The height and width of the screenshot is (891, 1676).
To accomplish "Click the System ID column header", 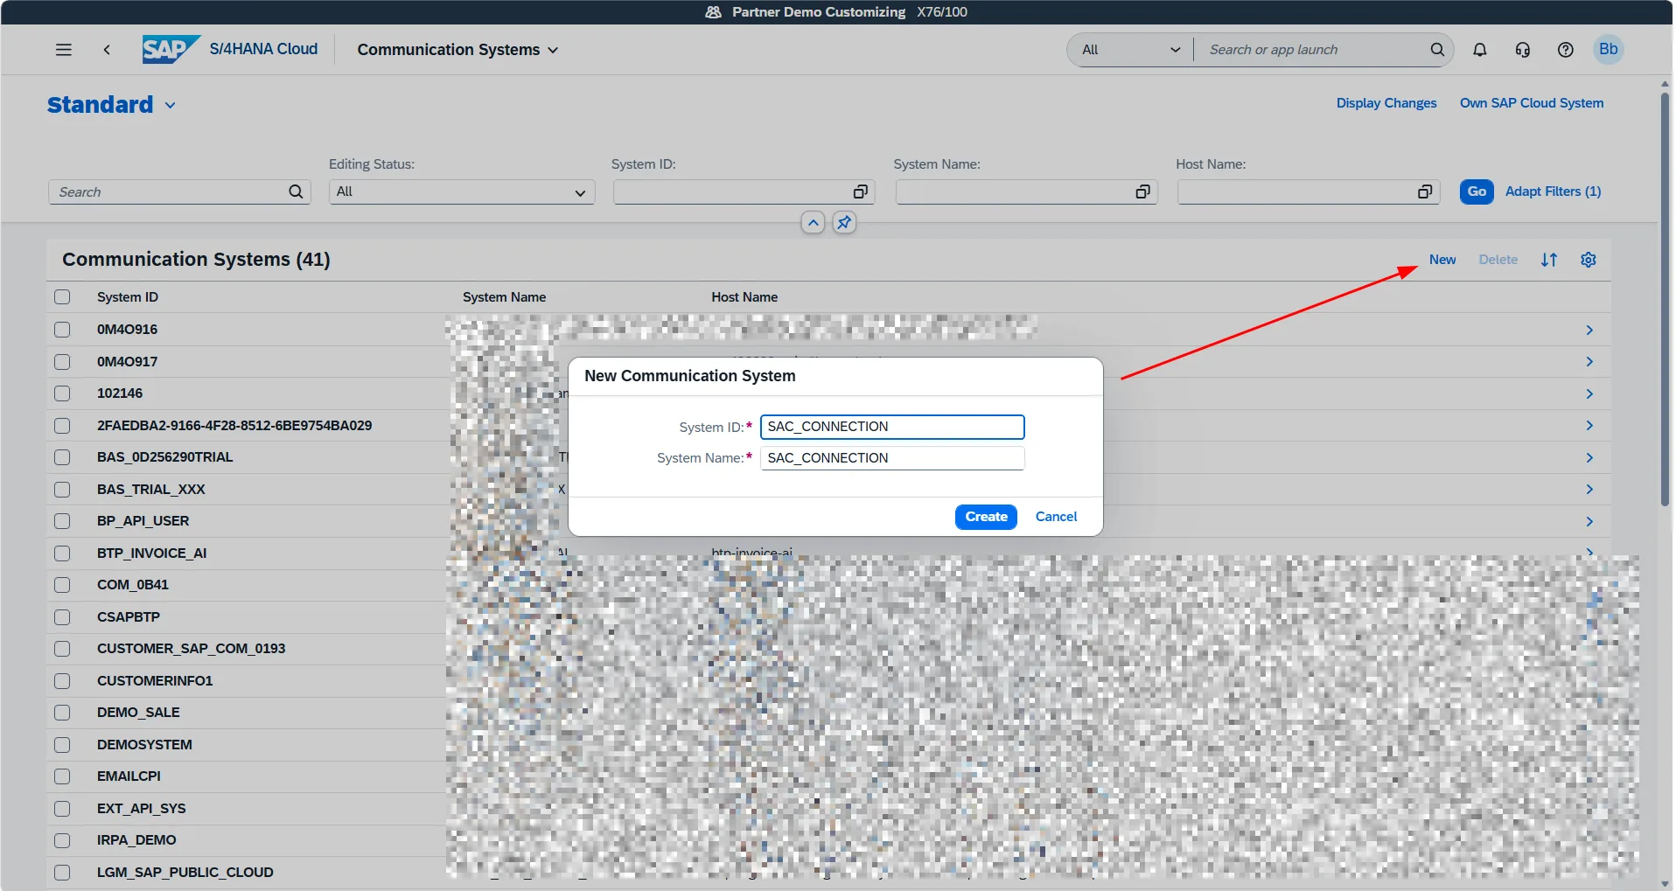I will 128,297.
